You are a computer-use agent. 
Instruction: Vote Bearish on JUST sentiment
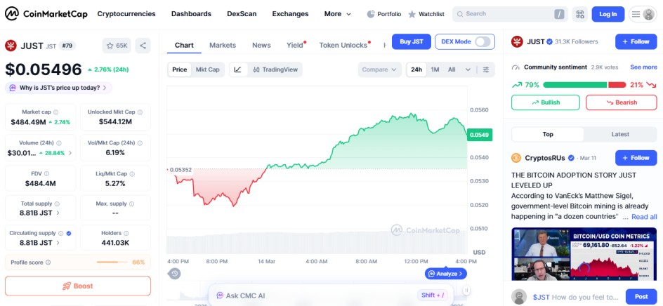(x=622, y=102)
